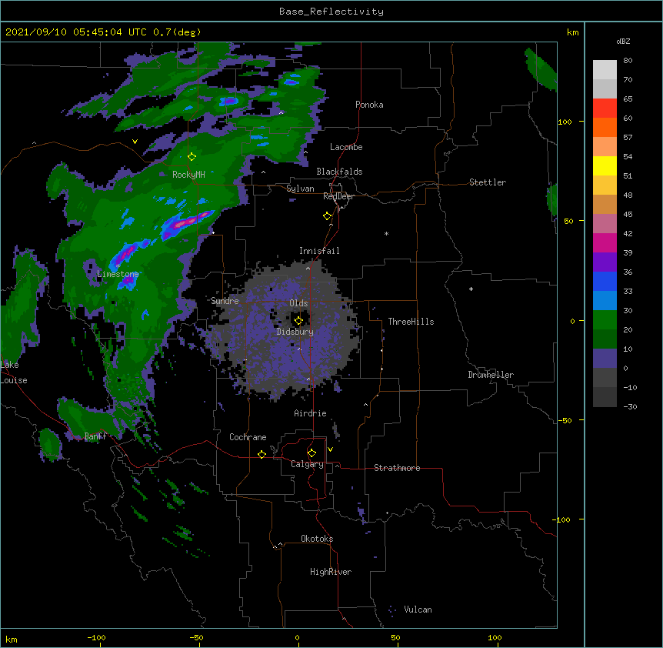Click the 50 tick on the right axis
This screenshot has width=663, height=648.
click(568, 221)
